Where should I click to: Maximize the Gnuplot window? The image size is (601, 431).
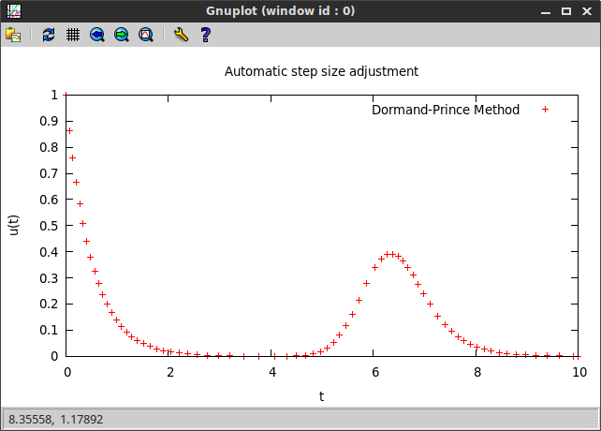pos(566,11)
